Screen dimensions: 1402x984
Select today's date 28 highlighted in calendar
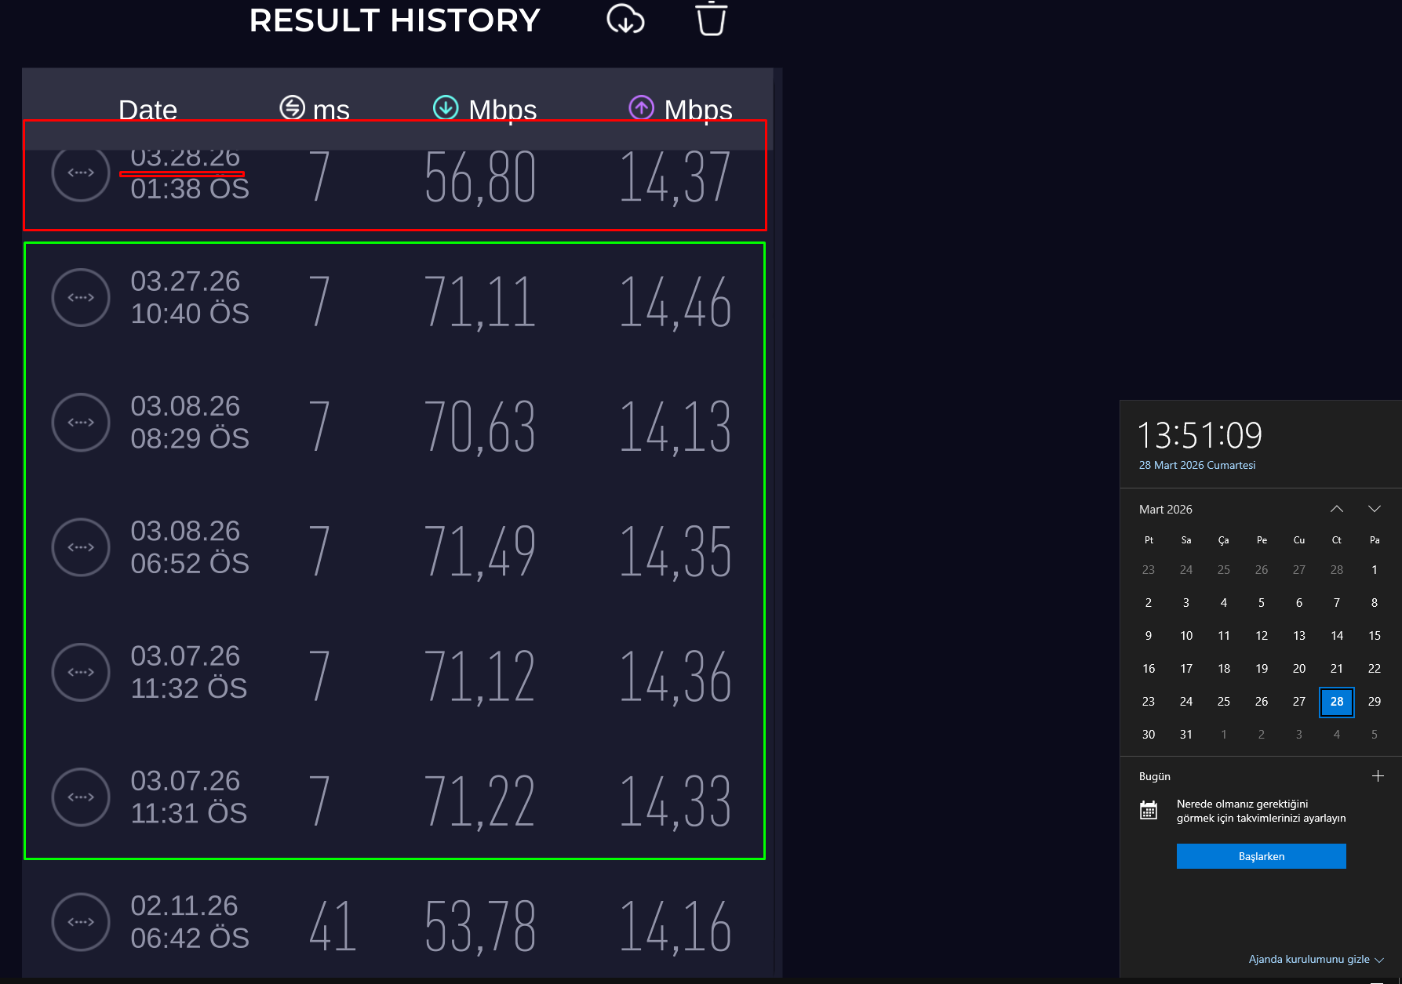click(1337, 702)
